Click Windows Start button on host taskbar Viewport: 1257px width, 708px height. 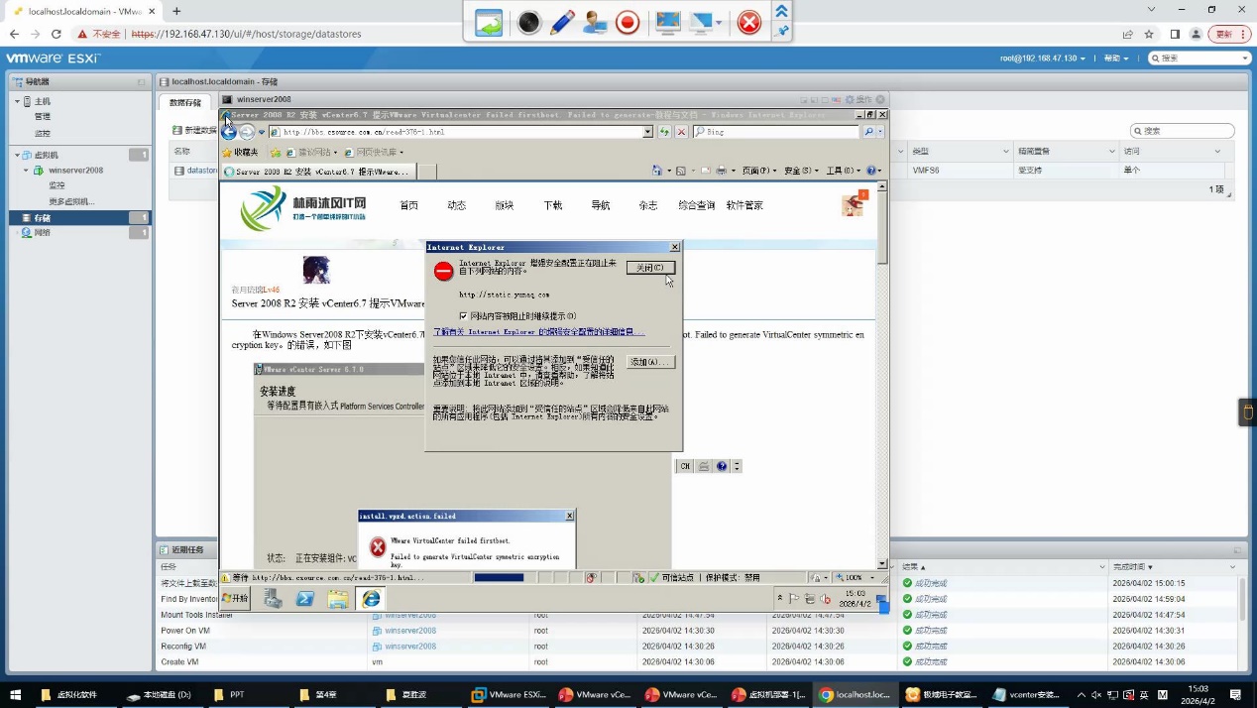(x=15, y=695)
